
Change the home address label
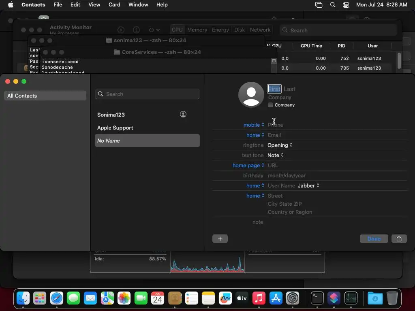tap(255, 196)
